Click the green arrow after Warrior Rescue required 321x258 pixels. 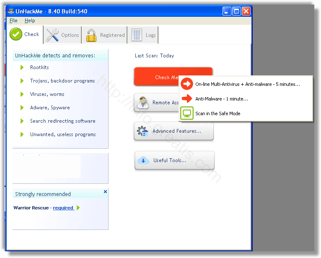tap(78, 208)
